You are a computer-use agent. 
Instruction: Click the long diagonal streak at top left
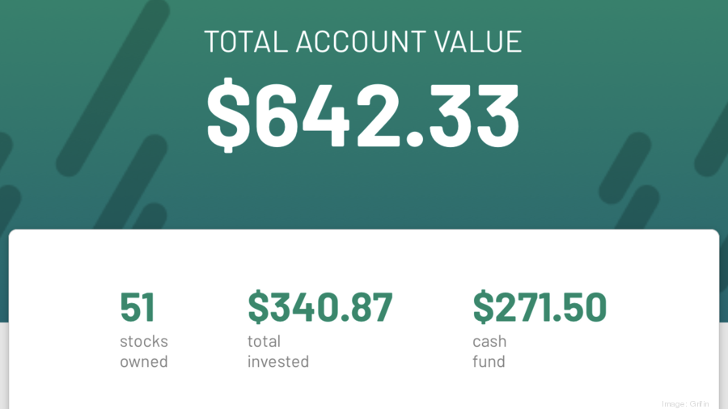coord(112,88)
